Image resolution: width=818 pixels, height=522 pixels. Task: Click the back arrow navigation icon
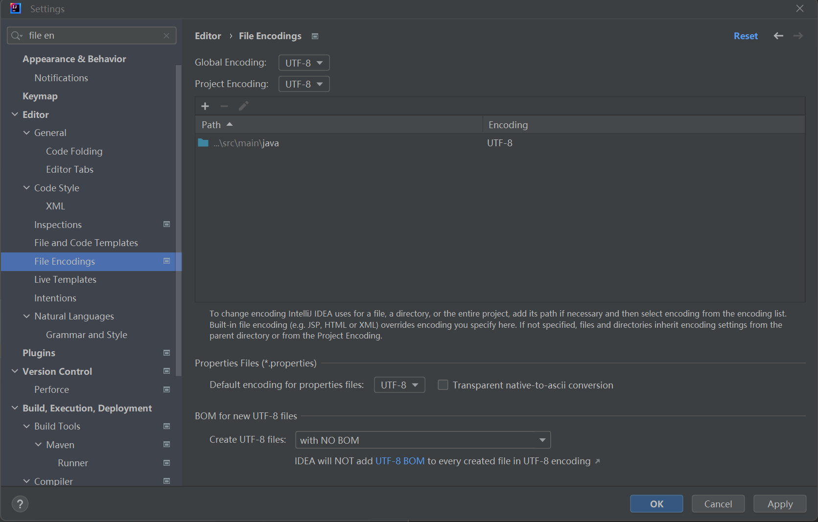pos(778,36)
